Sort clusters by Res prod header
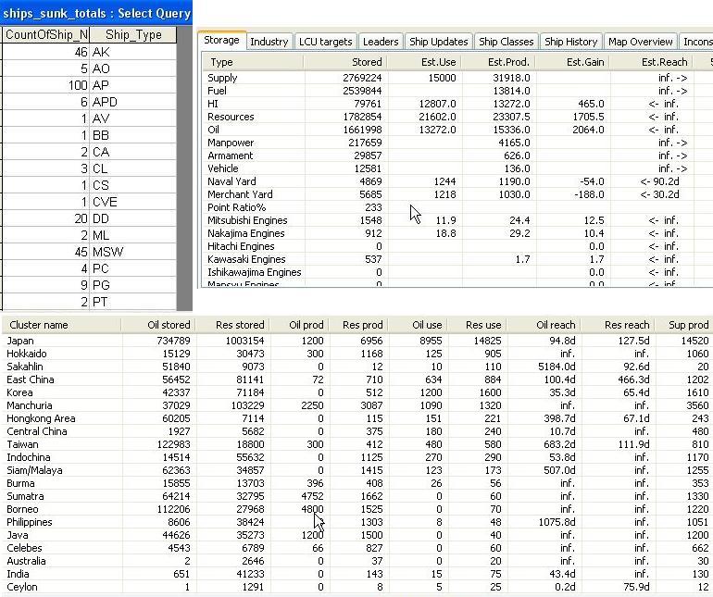The height and width of the screenshot is (597, 713). [x=358, y=325]
